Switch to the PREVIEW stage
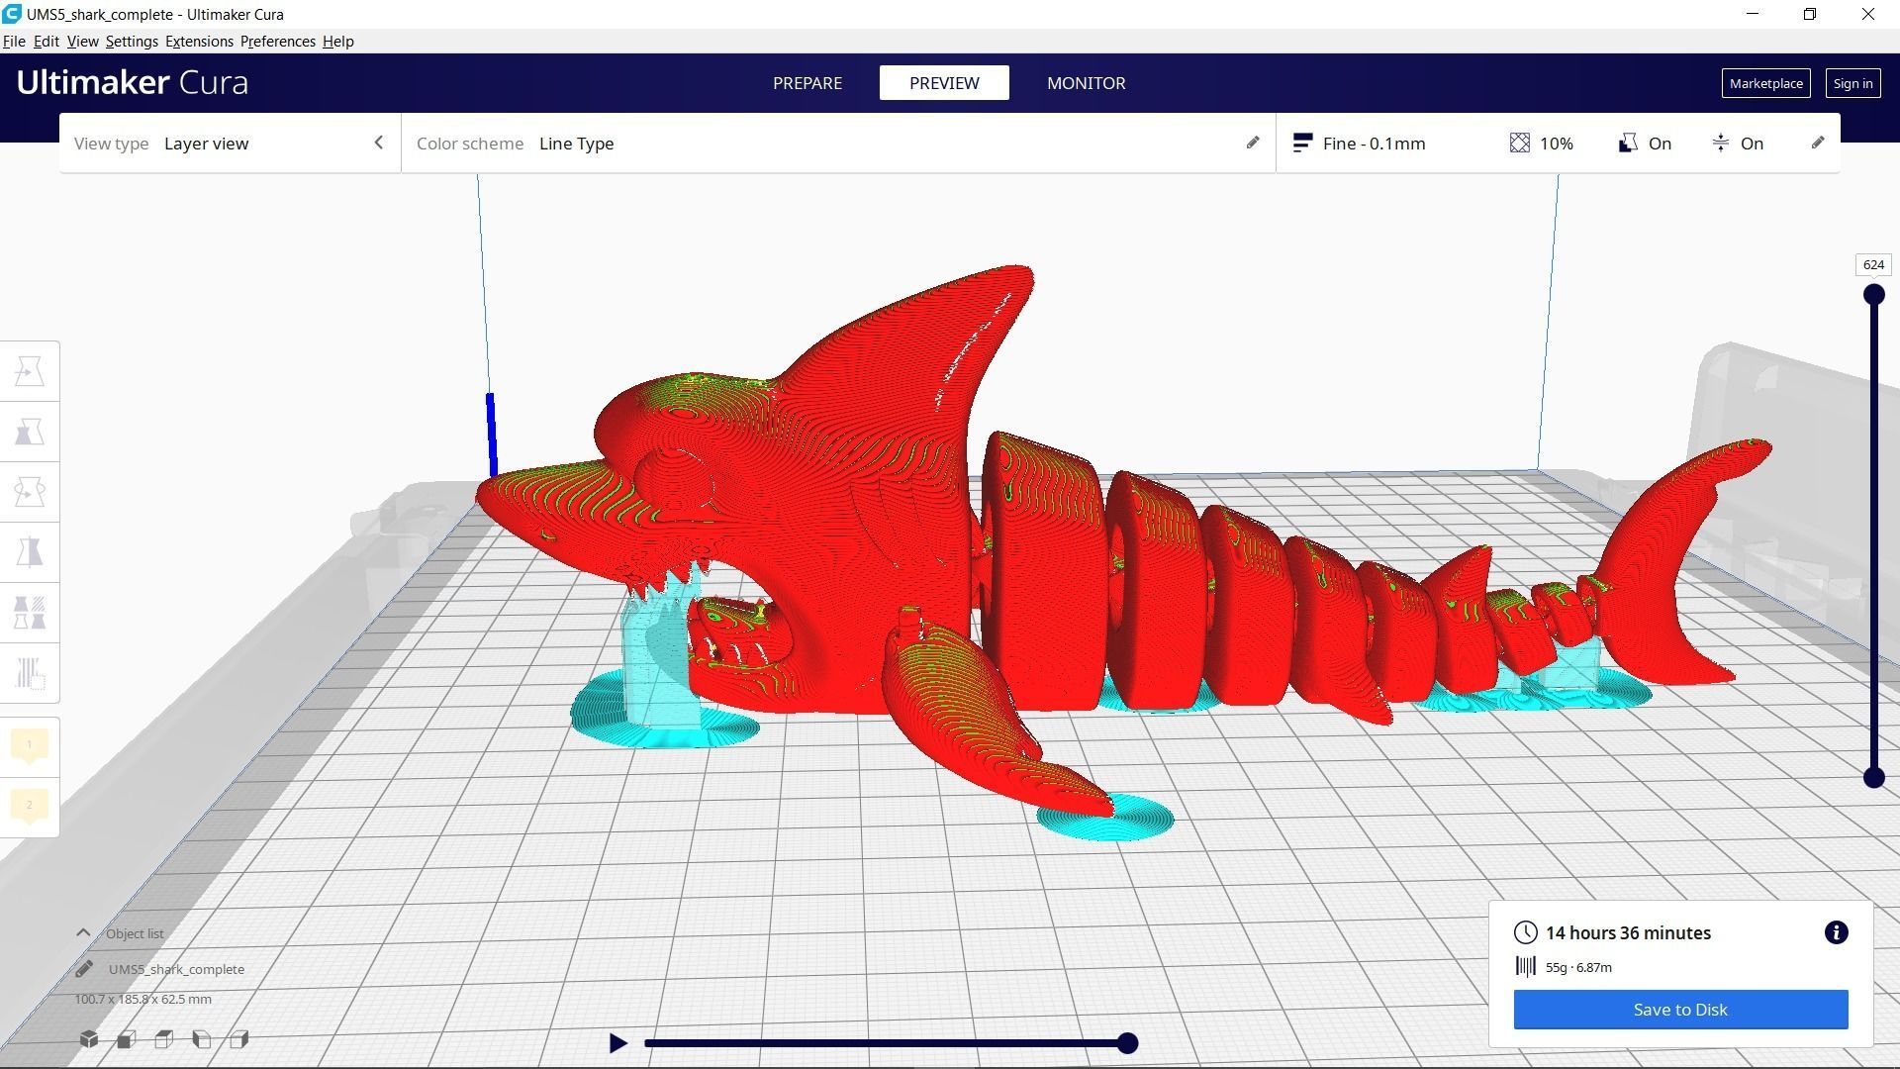 coord(944,83)
